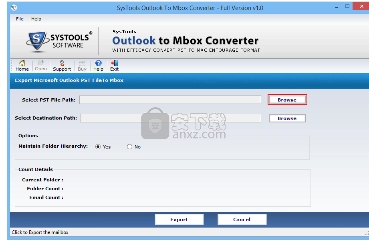Click the 'Folder Count :' label
Image resolution: width=369 pixels, height=248 pixels.
tap(45, 189)
